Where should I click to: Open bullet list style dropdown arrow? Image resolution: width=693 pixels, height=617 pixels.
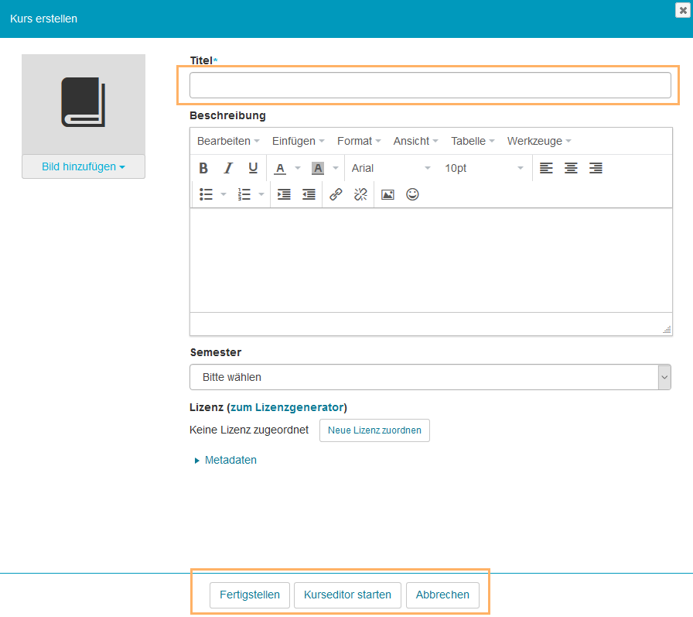224,194
